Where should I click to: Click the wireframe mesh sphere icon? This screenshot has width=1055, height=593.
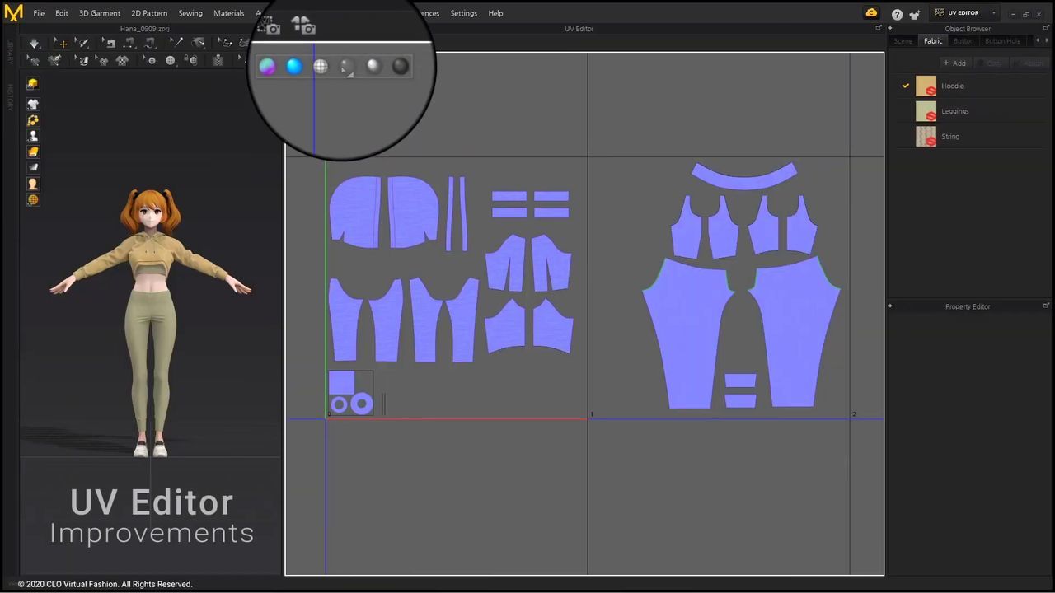[x=321, y=67]
